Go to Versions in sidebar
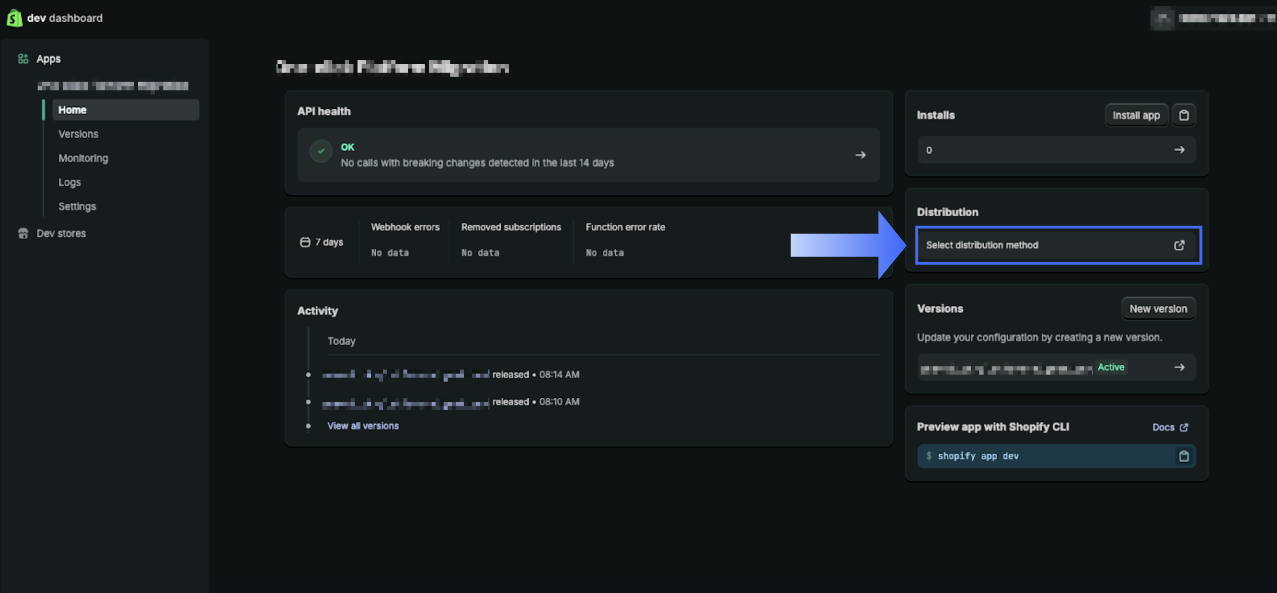 (x=79, y=134)
